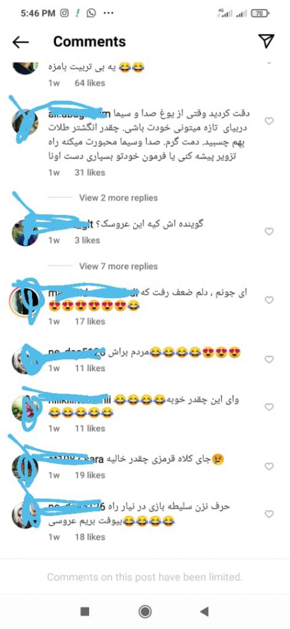Tap heart on first 11 likes comment
This screenshot has height=629, width=290.
(x=270, y=359)
